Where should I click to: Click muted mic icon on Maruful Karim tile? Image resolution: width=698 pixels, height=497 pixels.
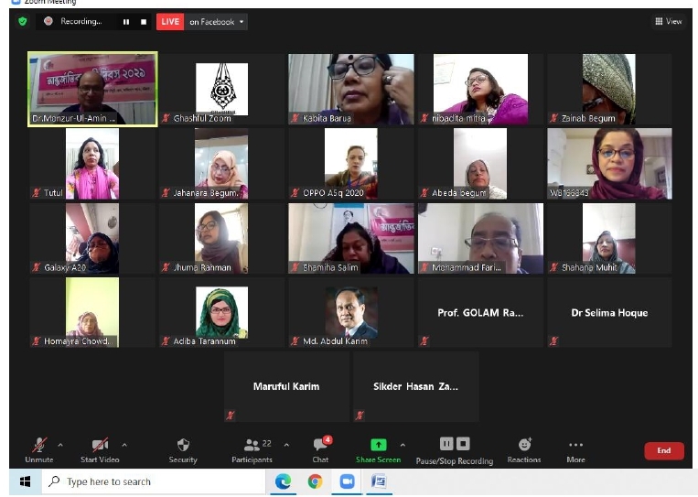tap(231, 416)
